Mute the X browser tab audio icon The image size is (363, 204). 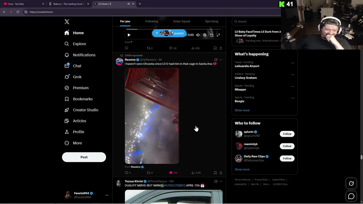pos(128,4)
